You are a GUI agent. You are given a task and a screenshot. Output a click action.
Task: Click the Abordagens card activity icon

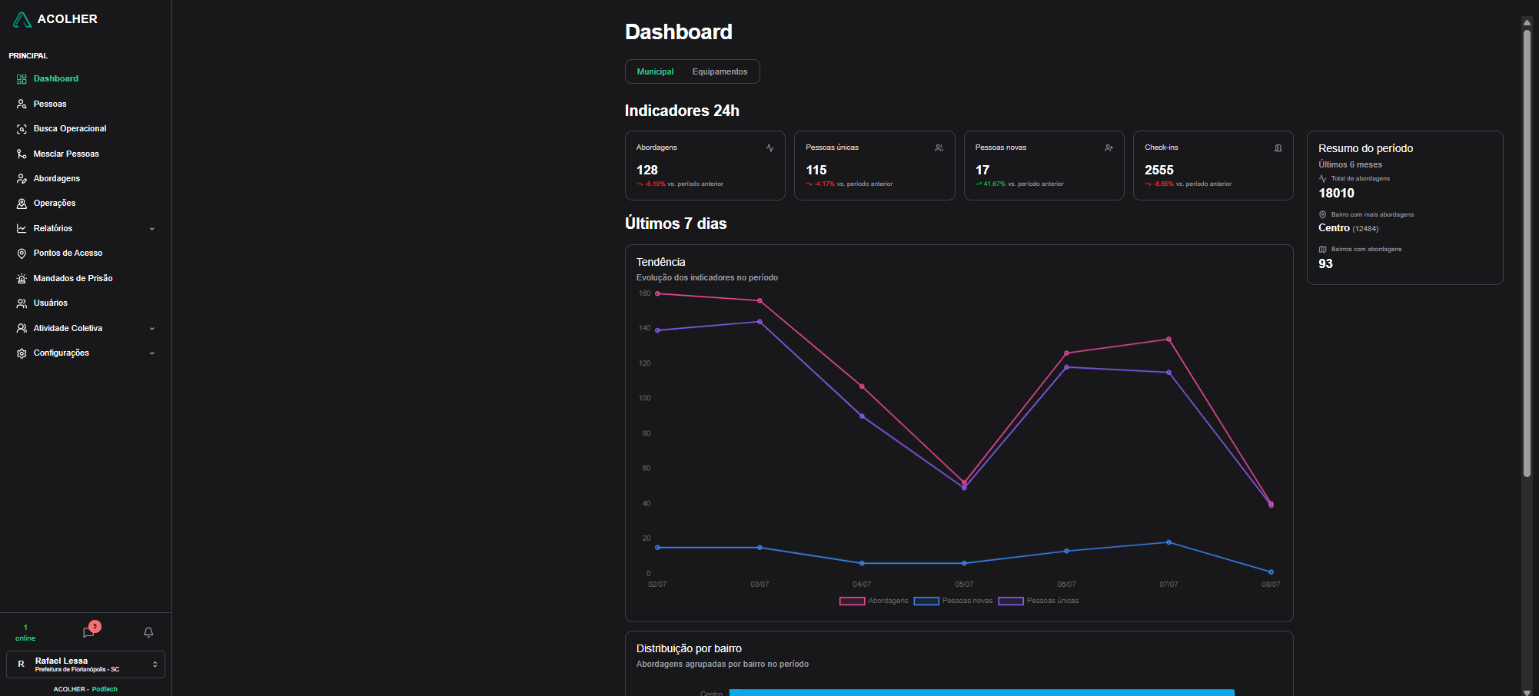pos(769,147)
